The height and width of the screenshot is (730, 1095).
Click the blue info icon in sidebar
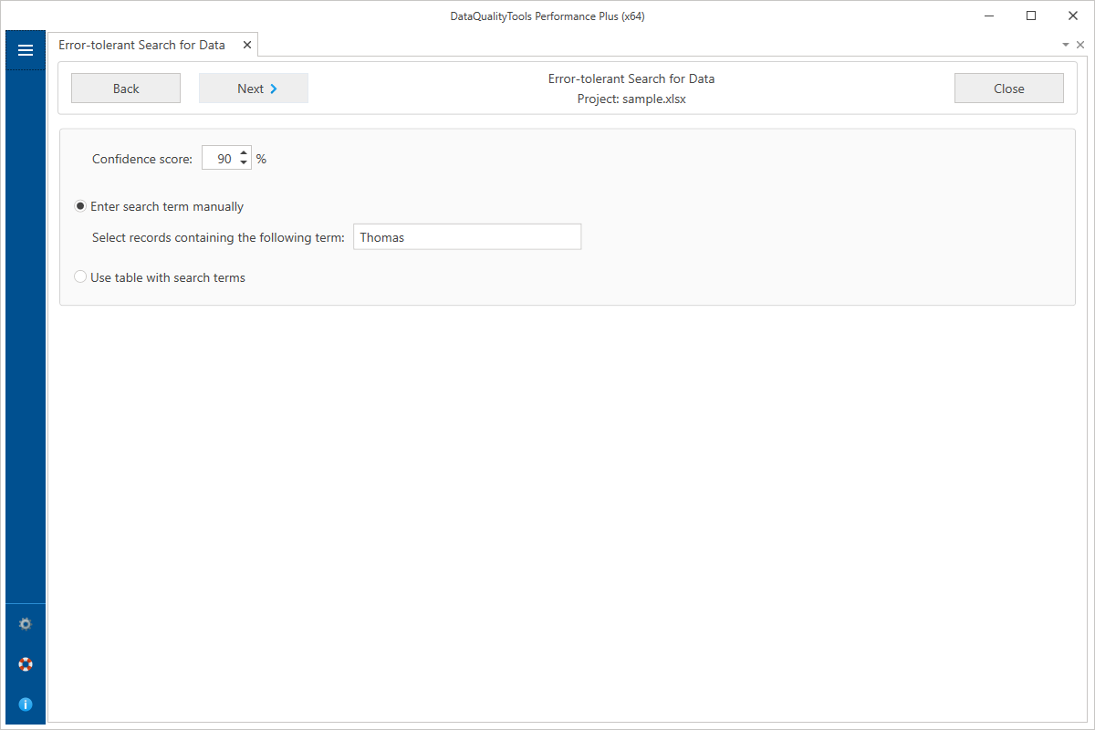point(25,704)
